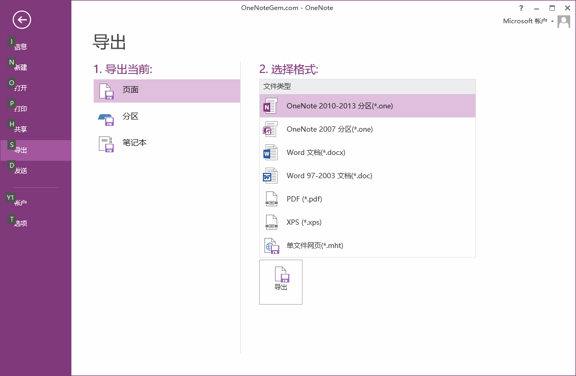Image resolution: width=576 pixels, height=376 pixels.
Task: Choose OneNote 2007 分区 format icon
Action: tap(271, 129)
